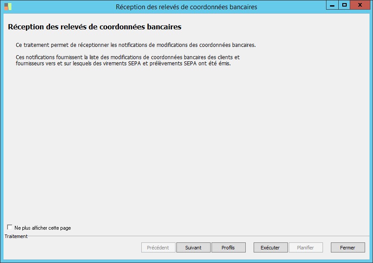Click the SEPA line of the second paragraph
373x263 pixels.
pyautogui.click(x=123, y=64)
